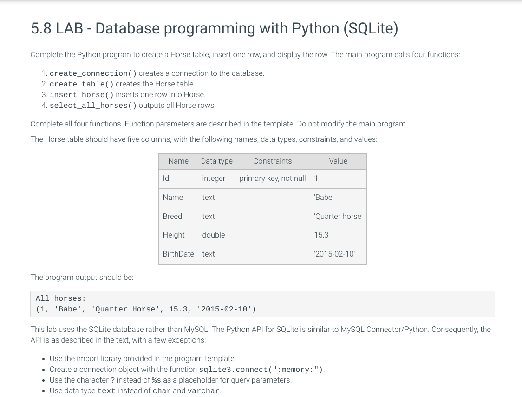Click the primary key, not null constraint cell
Image resolution: width=522 pixels, height=397 pixels.
coord(273,178)
